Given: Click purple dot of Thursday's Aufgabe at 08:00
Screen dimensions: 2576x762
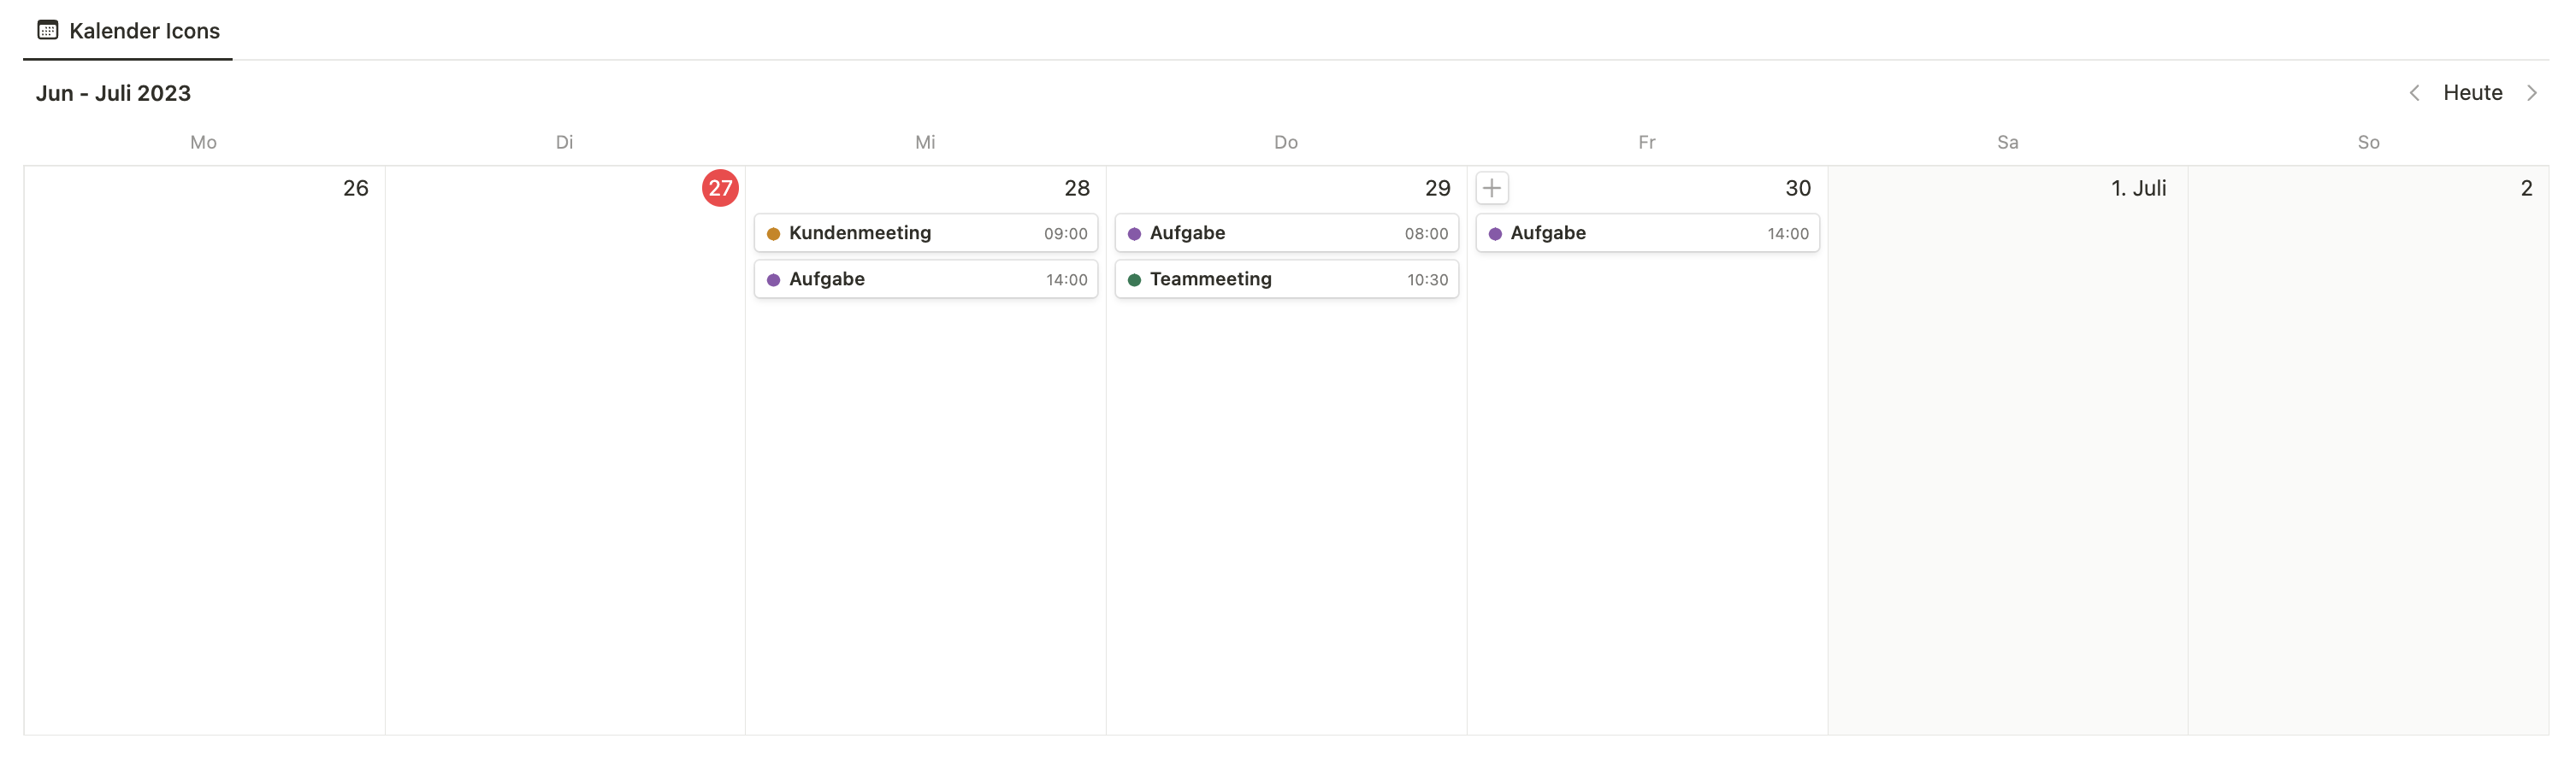Looking at the screenshot, I should 1134,234.
